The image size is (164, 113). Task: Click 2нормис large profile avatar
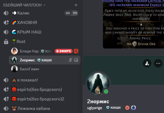(x=98, y=84)
